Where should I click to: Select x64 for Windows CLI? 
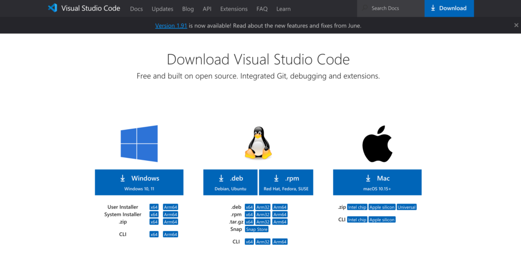(x=154, y=235)
